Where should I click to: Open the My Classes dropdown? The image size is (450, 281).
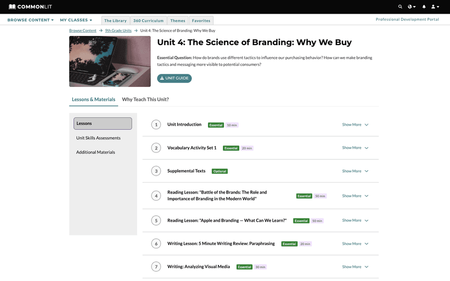pos(76,20)
